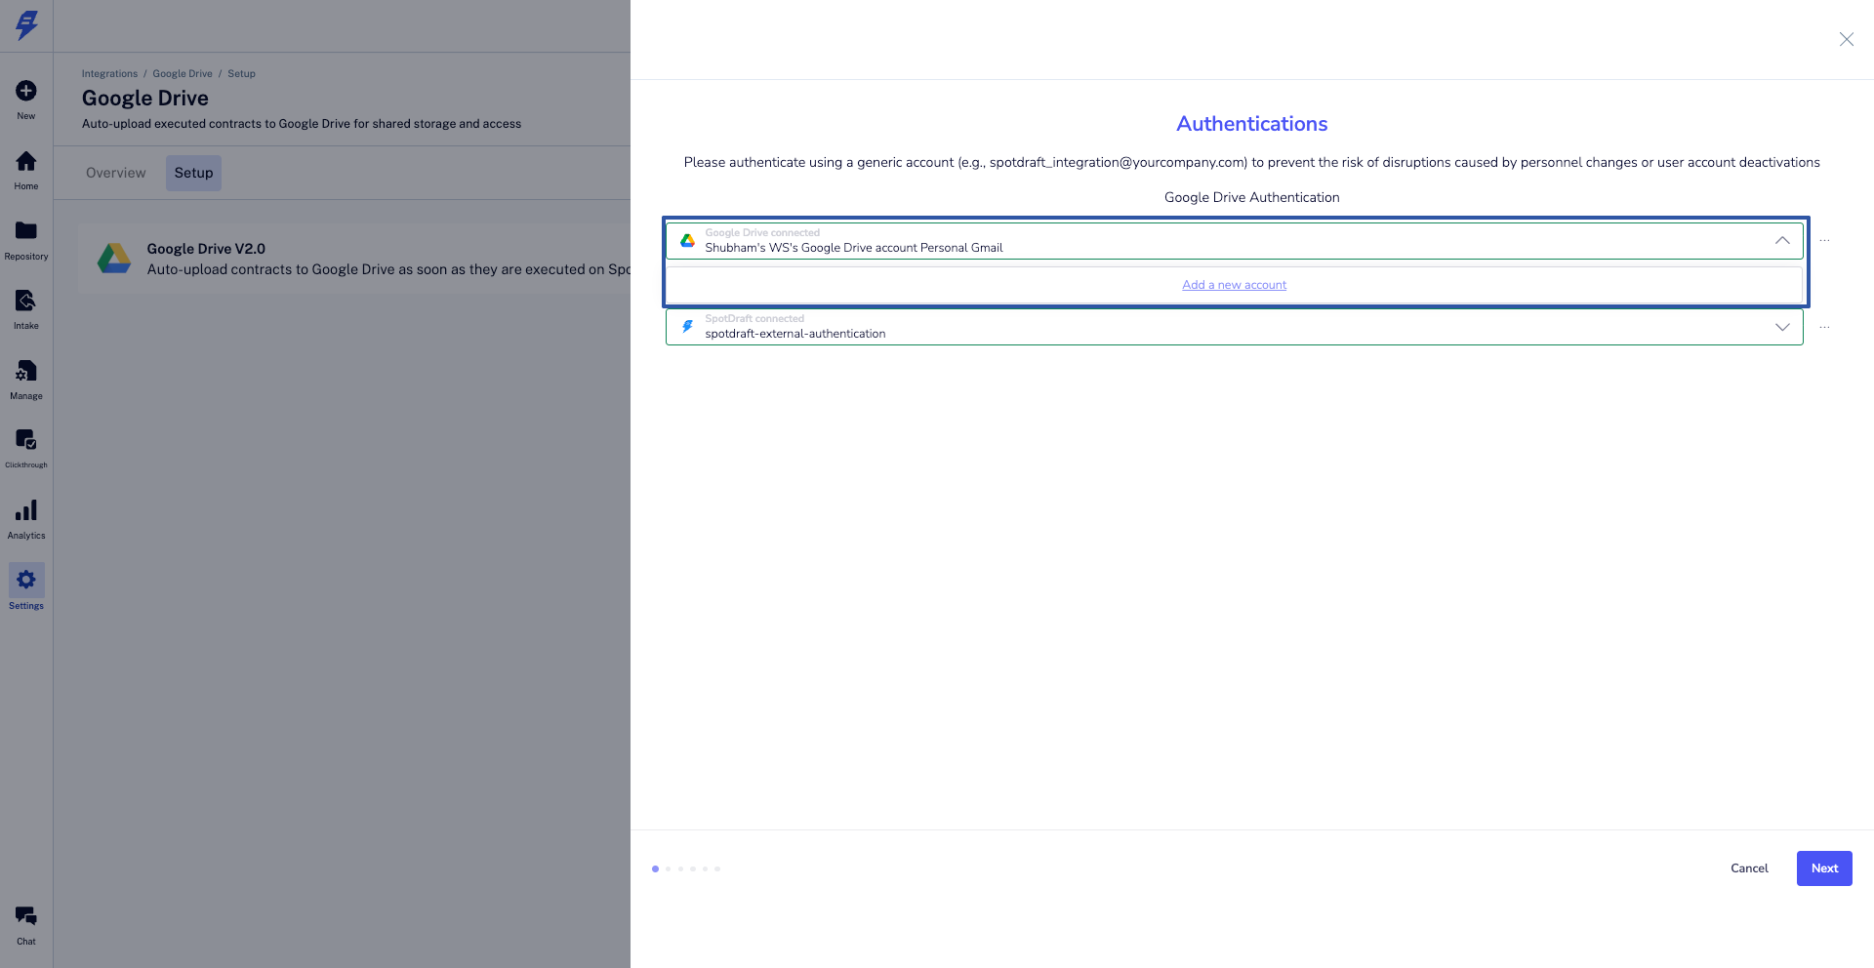This screenshot has width=1874, height=968.
Task: Open the Repository sidebar icon
Action: tap(26, 230)
